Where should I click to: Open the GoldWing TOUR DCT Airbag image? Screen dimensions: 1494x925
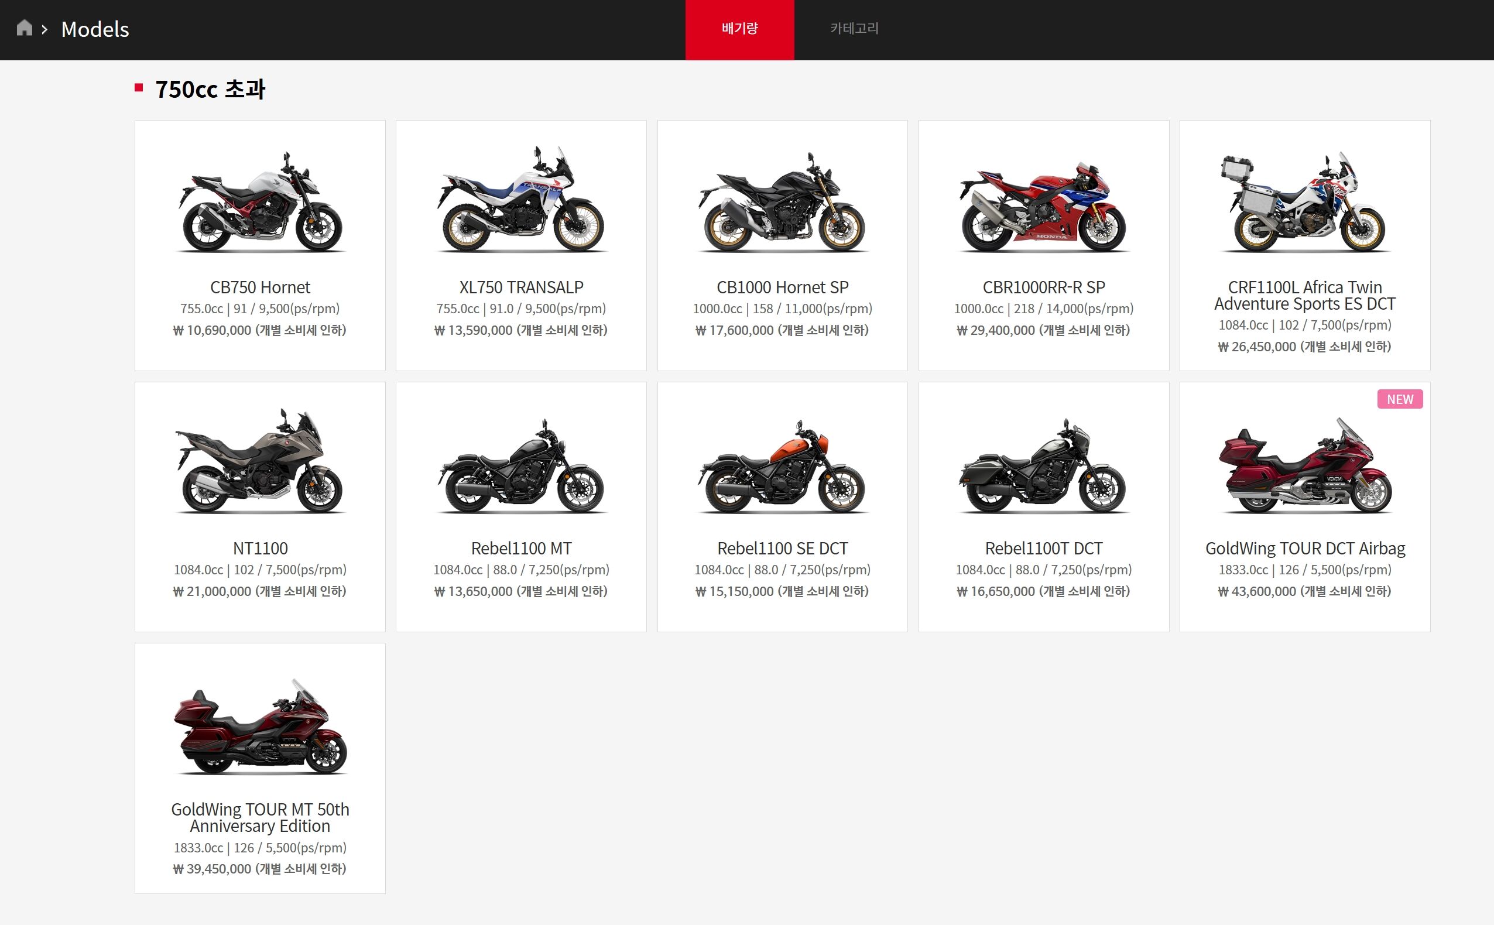(1304, 466)
